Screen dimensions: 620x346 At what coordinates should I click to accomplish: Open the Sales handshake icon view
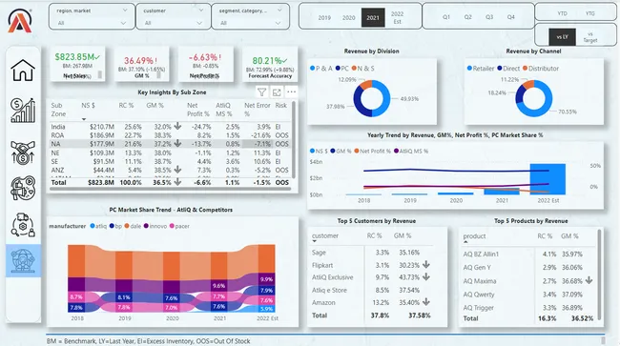click(23, 153)
